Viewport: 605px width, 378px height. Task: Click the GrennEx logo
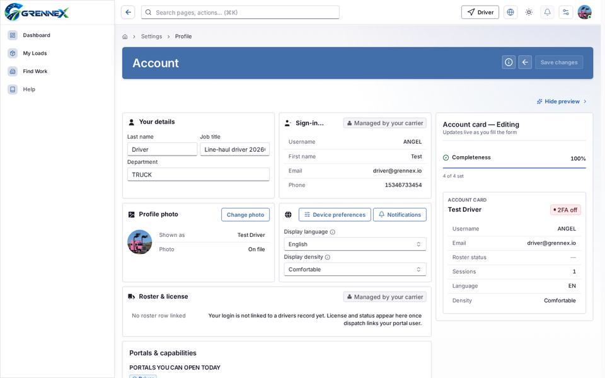pos(37,12)
